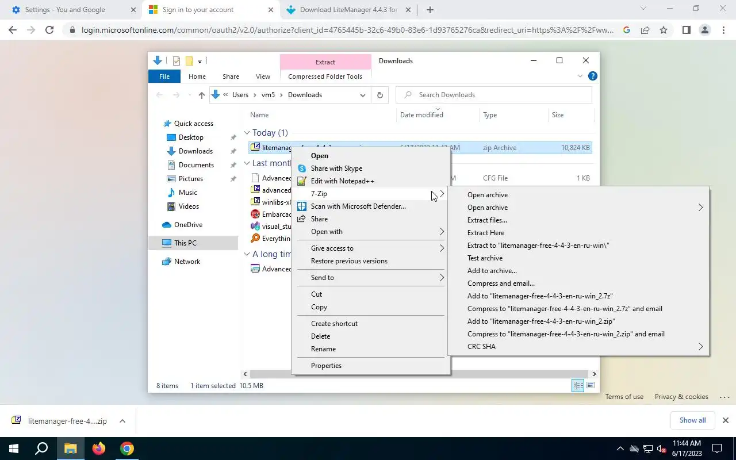The height and width of the screenshot is (460, 736).
Task: Click the Search Downloads field
Action: click(494, 95)
